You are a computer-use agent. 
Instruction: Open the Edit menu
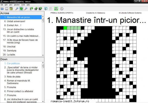tap(6, 5)
